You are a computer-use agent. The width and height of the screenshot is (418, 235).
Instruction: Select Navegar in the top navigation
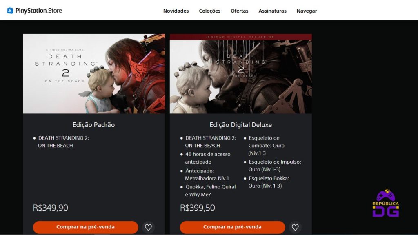click(x=307, y=11)
